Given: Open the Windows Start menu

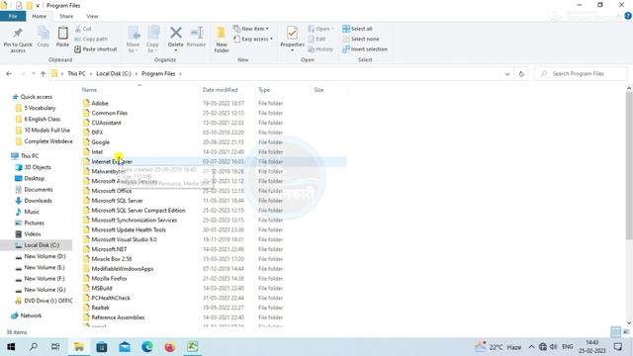Looking at the screenshot, I should pyautogui.click(x=11, y=347).
